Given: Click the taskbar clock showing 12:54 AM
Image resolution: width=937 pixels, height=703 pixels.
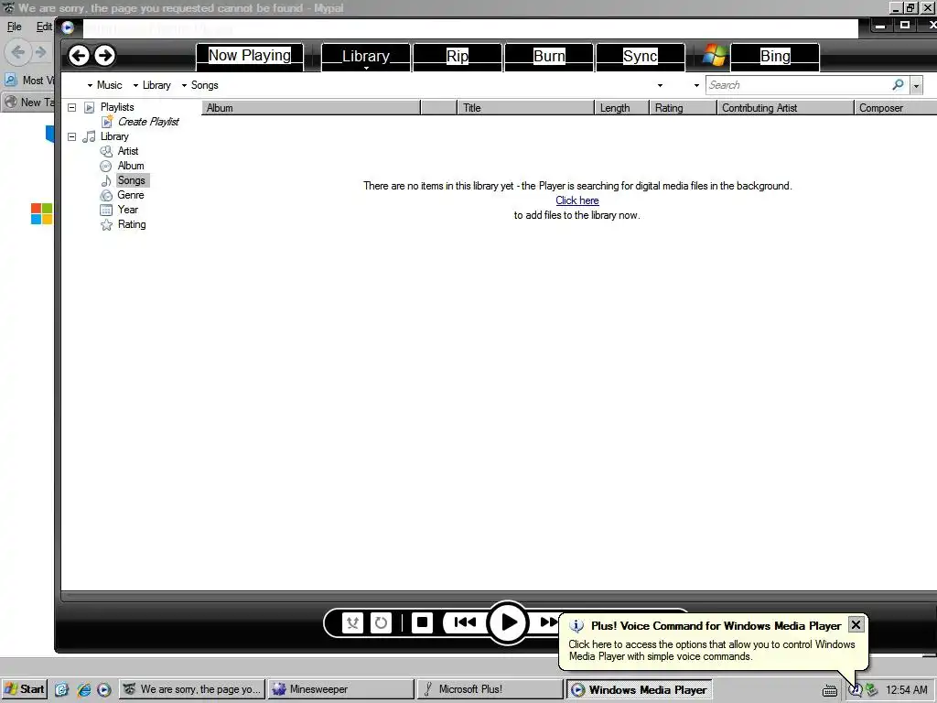Looking at the screenshot, I should [907, 690].
